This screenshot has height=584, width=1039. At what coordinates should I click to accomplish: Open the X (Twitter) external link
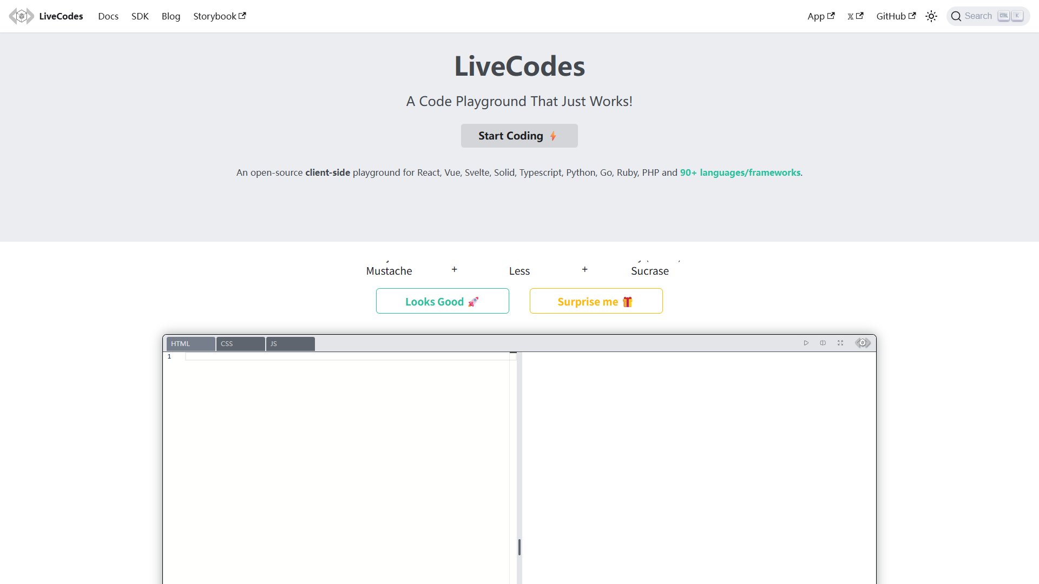click(856, 16)
